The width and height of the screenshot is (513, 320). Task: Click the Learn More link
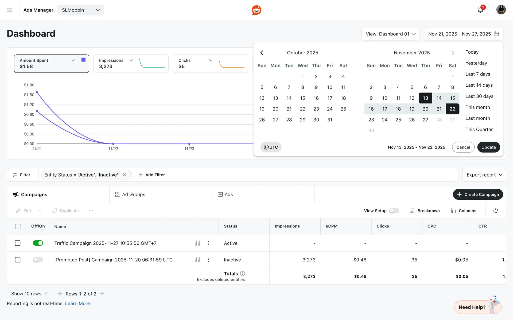pyautogui.click(x=77, y=303)
